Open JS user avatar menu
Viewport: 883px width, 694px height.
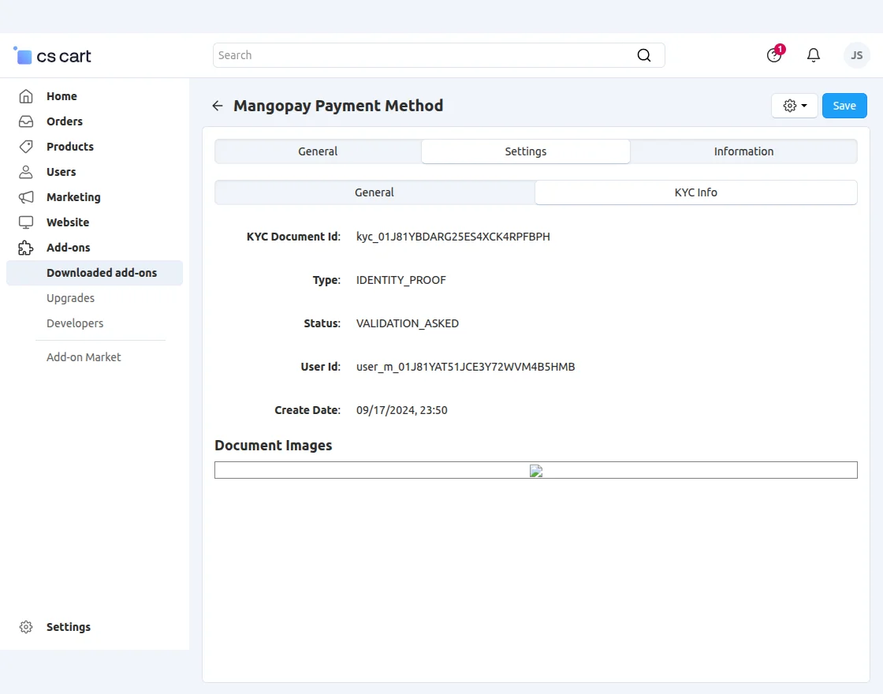pos(856,55)
